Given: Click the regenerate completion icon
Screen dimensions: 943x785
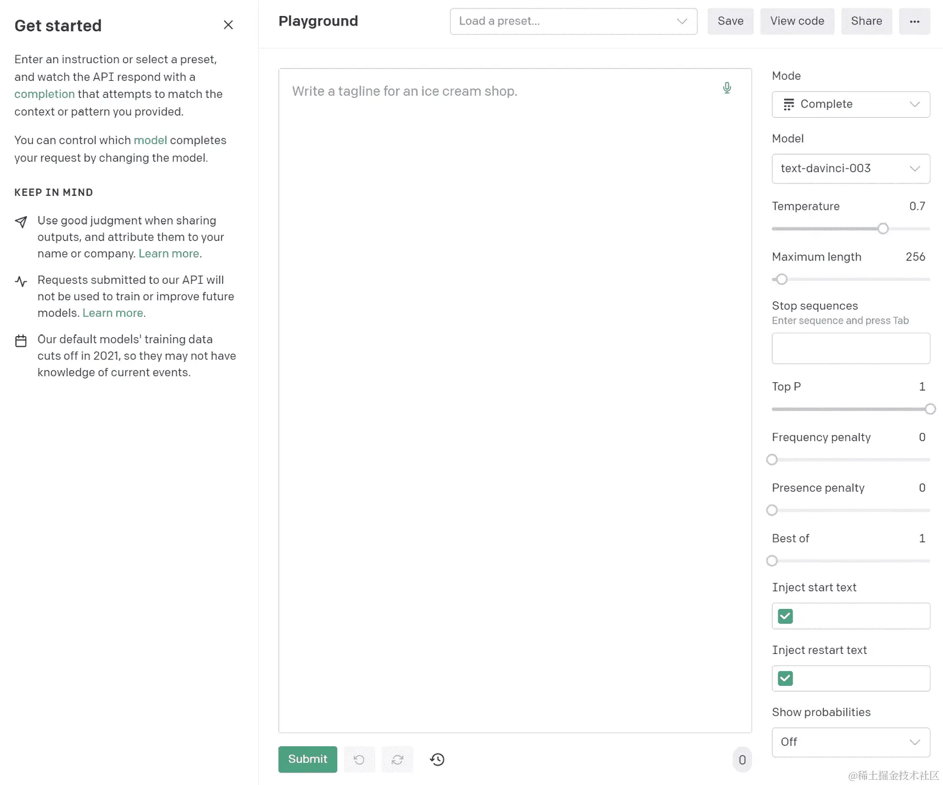Looking at the screenshot, I should (397, 759).
